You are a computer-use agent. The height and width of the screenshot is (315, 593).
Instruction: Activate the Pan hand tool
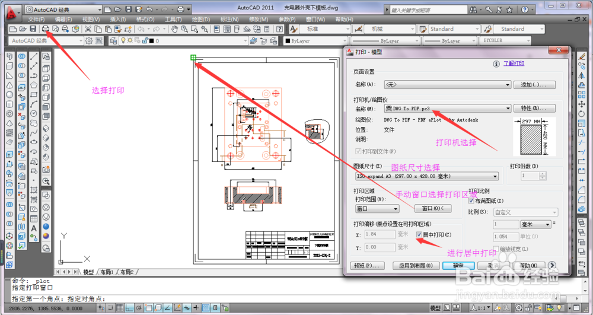click(174, 28)
